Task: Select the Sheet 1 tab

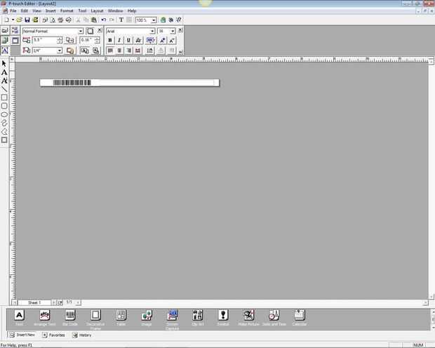Action: click(34, 302)
